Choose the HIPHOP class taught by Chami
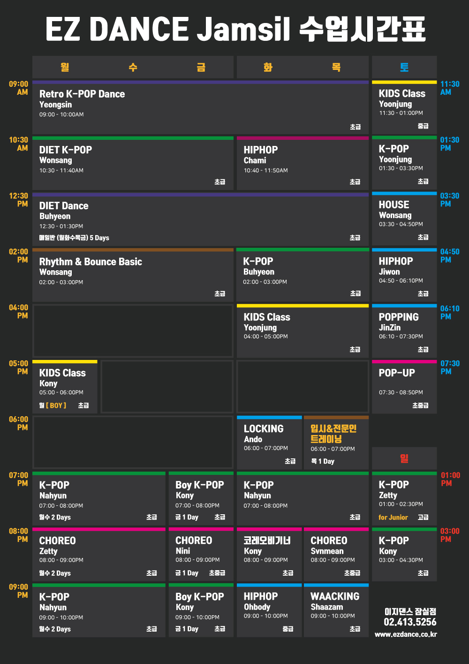 [303, 163]
